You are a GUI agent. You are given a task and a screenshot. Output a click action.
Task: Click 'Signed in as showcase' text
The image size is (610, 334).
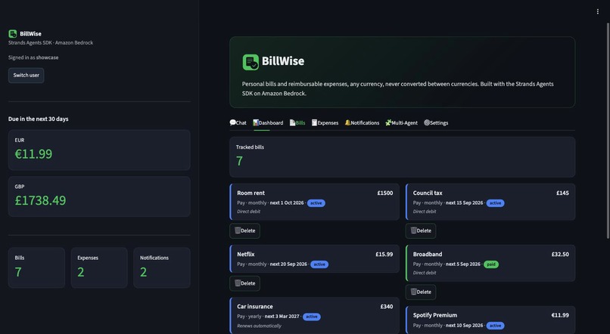pyautogui.click(x=33, y=57)
